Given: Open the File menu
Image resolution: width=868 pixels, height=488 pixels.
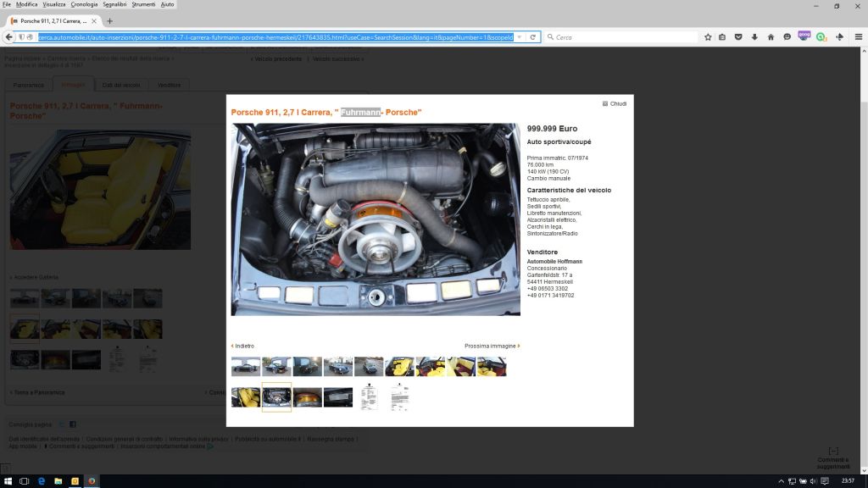Looking at the screenshot, I should pyautogui.click(x=6, y=4).
